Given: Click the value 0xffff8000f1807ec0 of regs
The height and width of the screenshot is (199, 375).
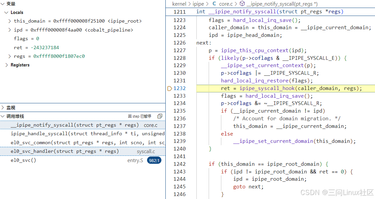Looking at the screenshot, I should pos(59,56).
